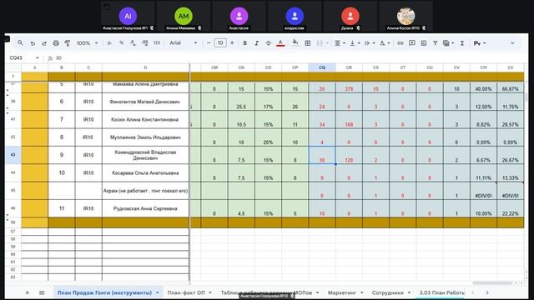
Task: Increase decimal places
Action: 144,43
